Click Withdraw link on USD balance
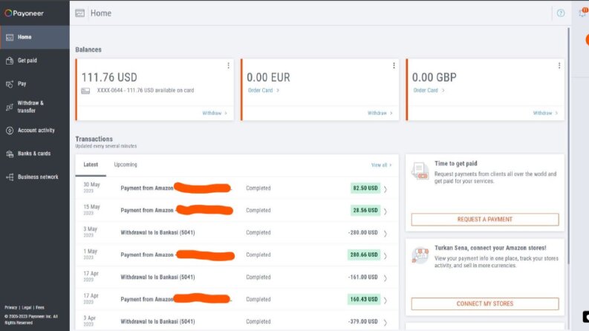Image resolution: width=589 pixels, height=331 pixels. tap(215, 113)
